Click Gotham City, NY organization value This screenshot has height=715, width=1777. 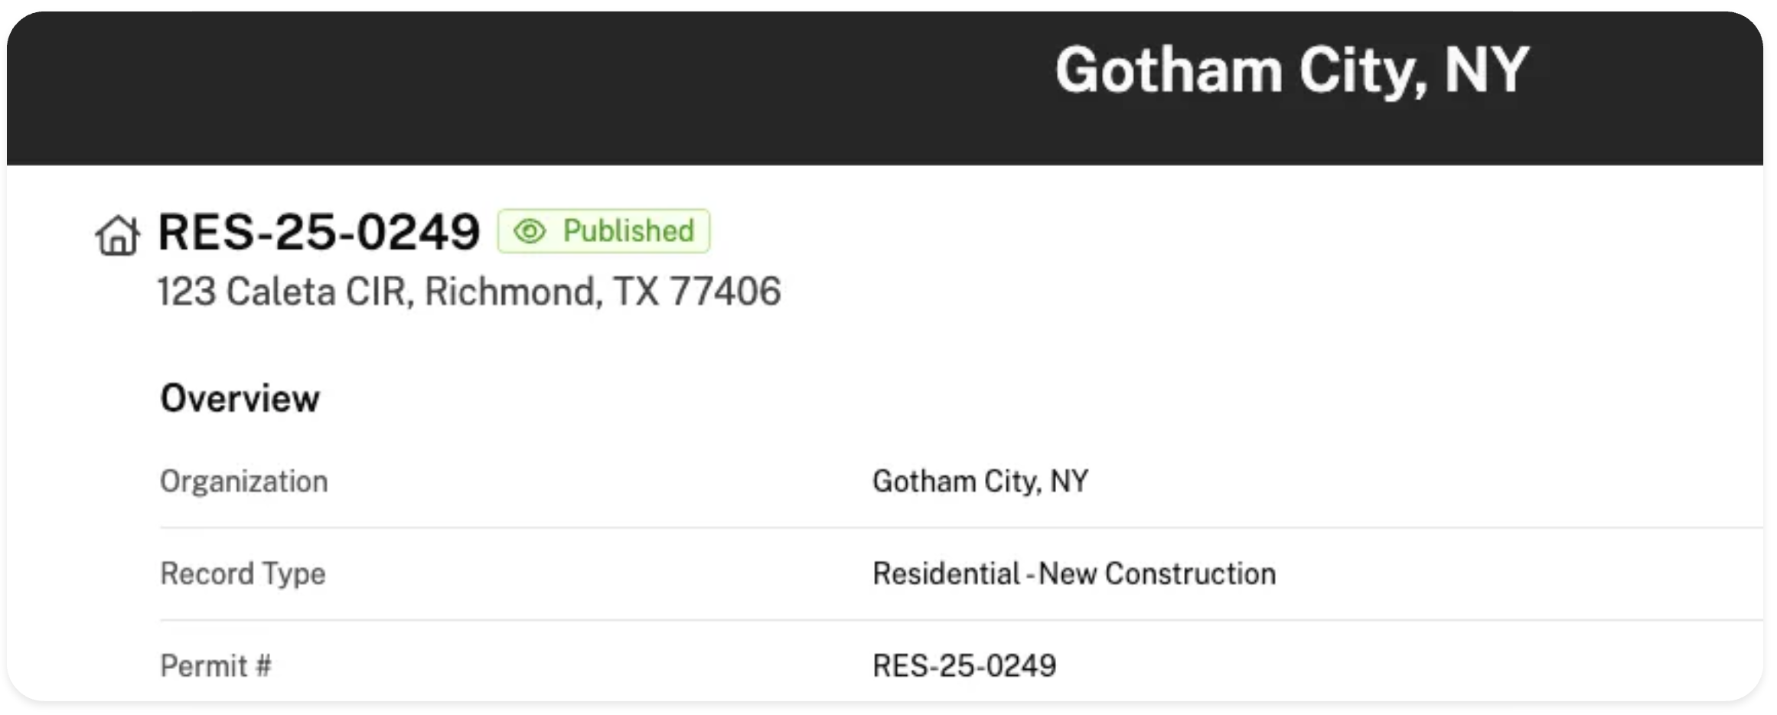coord(980,482)
